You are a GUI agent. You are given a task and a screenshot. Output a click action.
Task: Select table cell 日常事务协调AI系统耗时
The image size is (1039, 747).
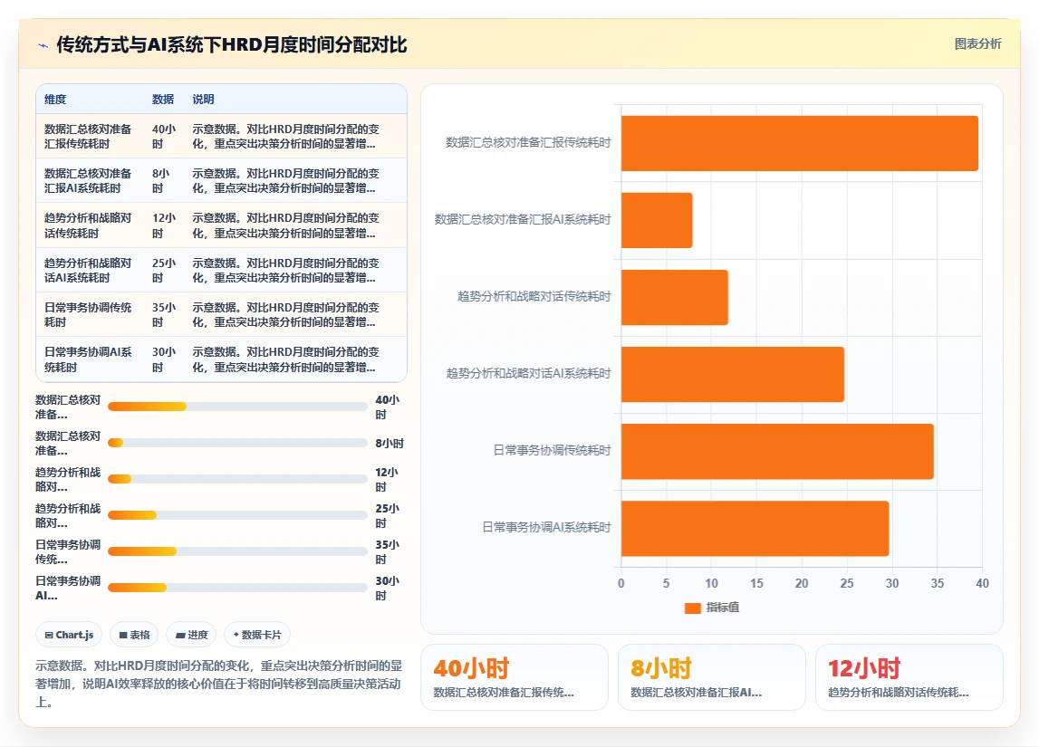(x=88, y=359)
